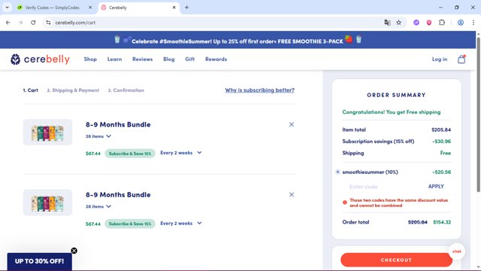Open the translate page icon
The height and width of the screenshot is (271, 481).
(x=388, y=23)
